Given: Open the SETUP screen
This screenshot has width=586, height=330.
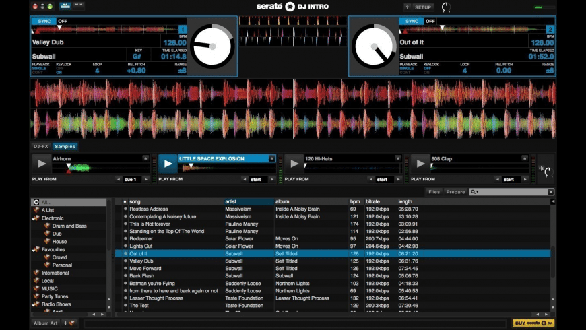Looking at the screenshot, I should pyautogui.click(x=422, y=7).
